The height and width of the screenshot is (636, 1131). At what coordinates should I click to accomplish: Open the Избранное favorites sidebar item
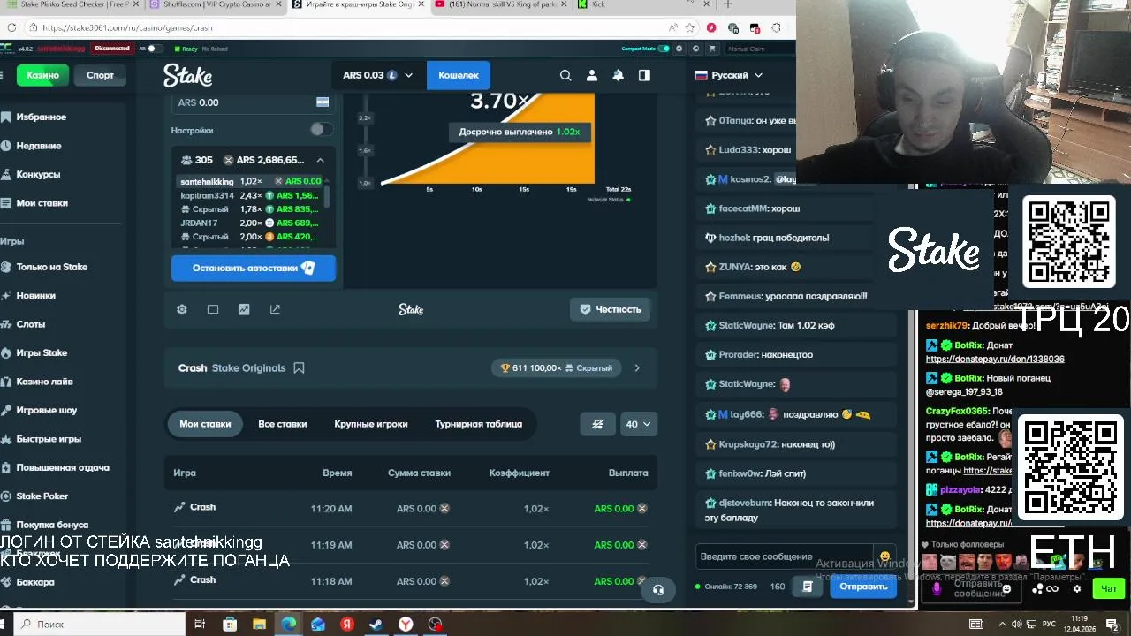click(41, 117)
